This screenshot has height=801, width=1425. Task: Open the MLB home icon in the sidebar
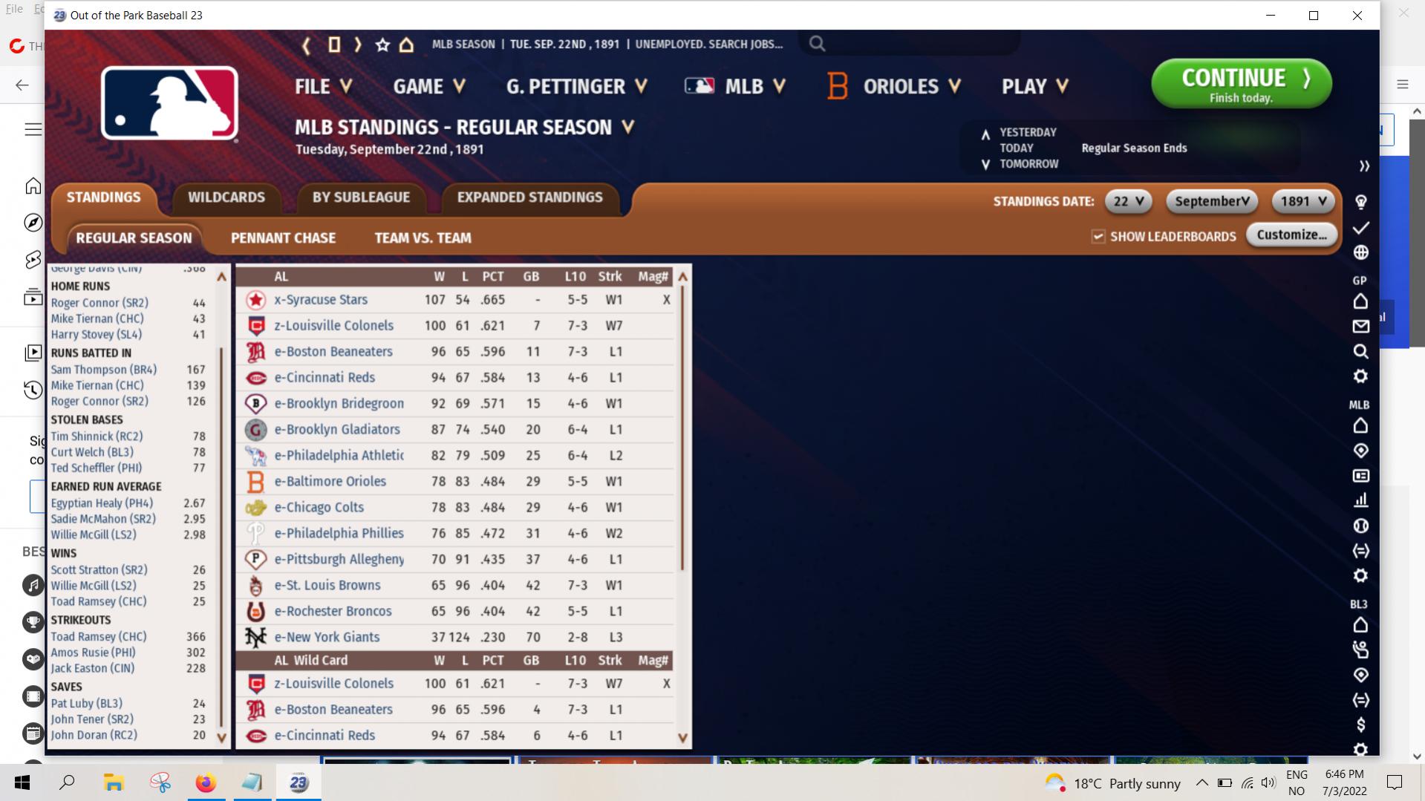point(1360,425)
